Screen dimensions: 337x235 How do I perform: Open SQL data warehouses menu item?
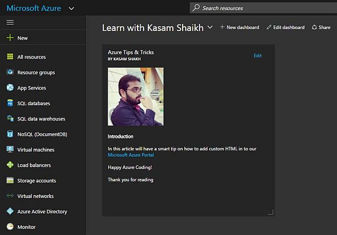tap(41, 119)
